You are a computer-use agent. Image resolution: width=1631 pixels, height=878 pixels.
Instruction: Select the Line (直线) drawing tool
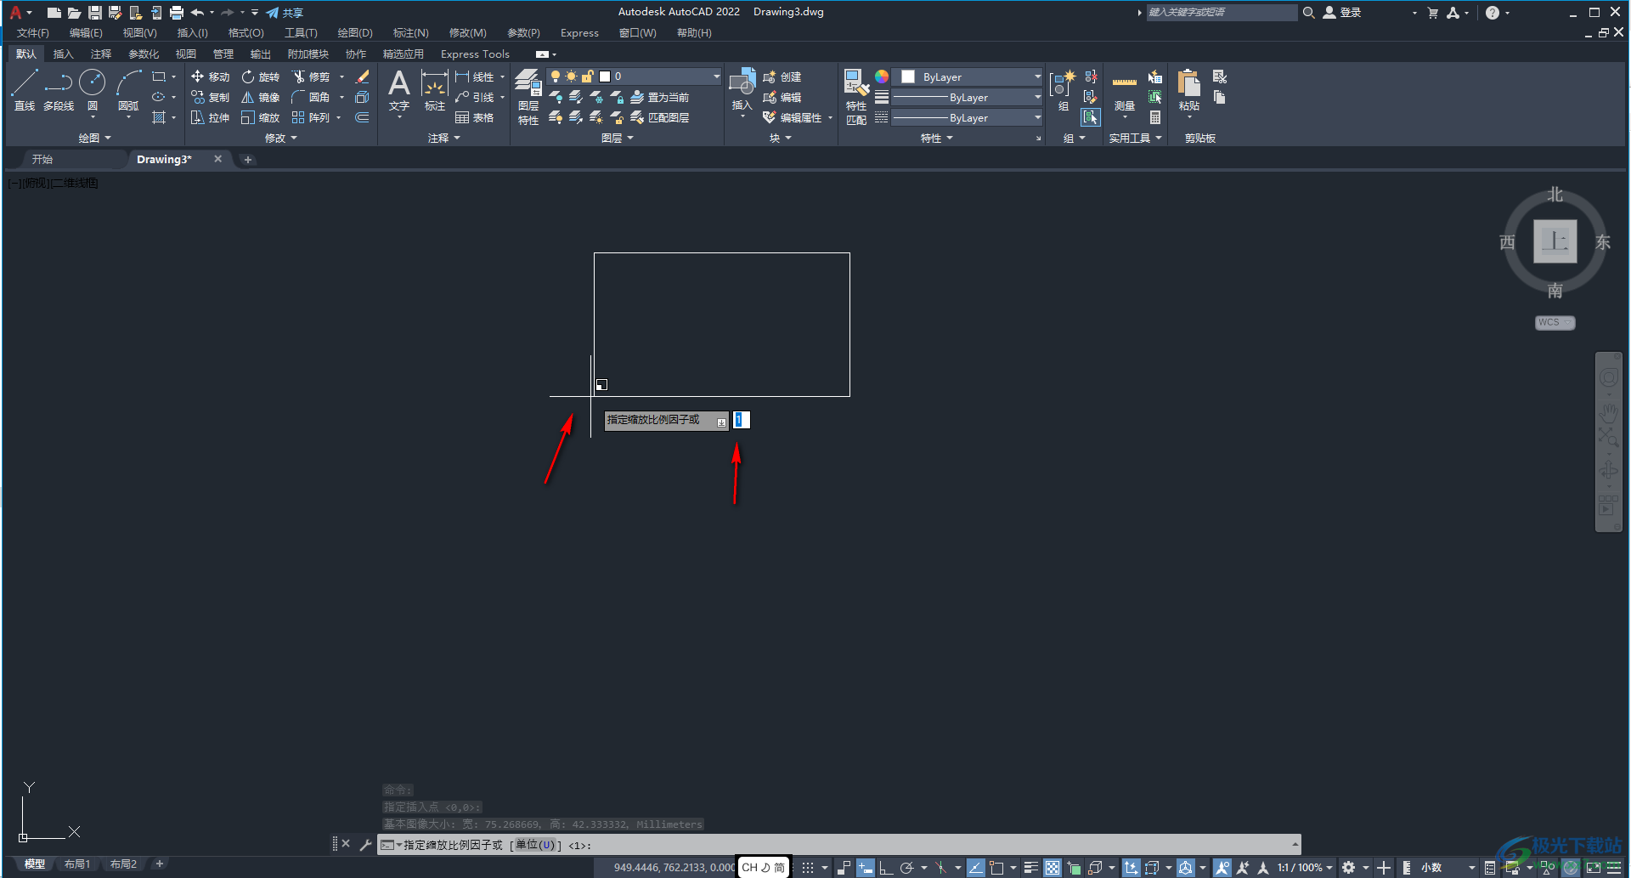click(x=24, y=90)
